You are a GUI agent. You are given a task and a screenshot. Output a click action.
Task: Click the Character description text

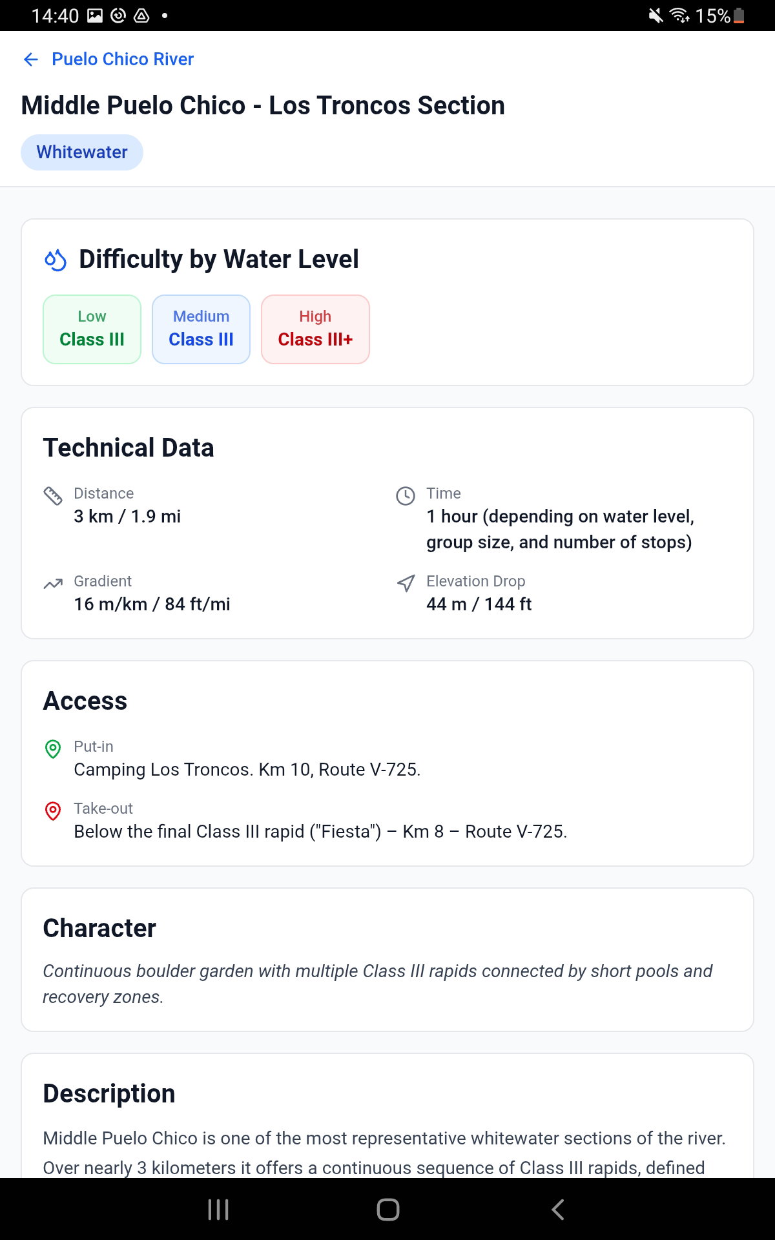pyautogui.click(x=378, y=984)
